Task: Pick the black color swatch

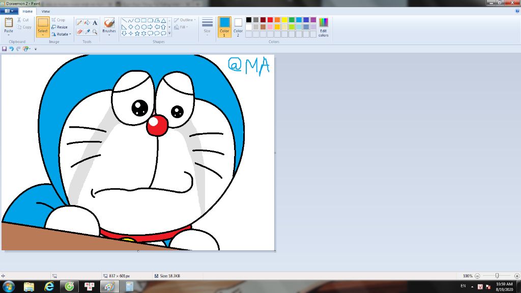Action: point(248,20)
